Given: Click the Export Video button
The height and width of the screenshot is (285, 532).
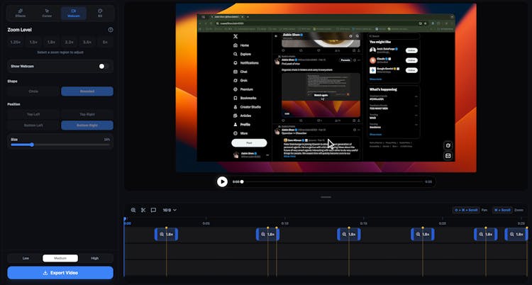Looking at the screenshot, I should click(60, 273).
